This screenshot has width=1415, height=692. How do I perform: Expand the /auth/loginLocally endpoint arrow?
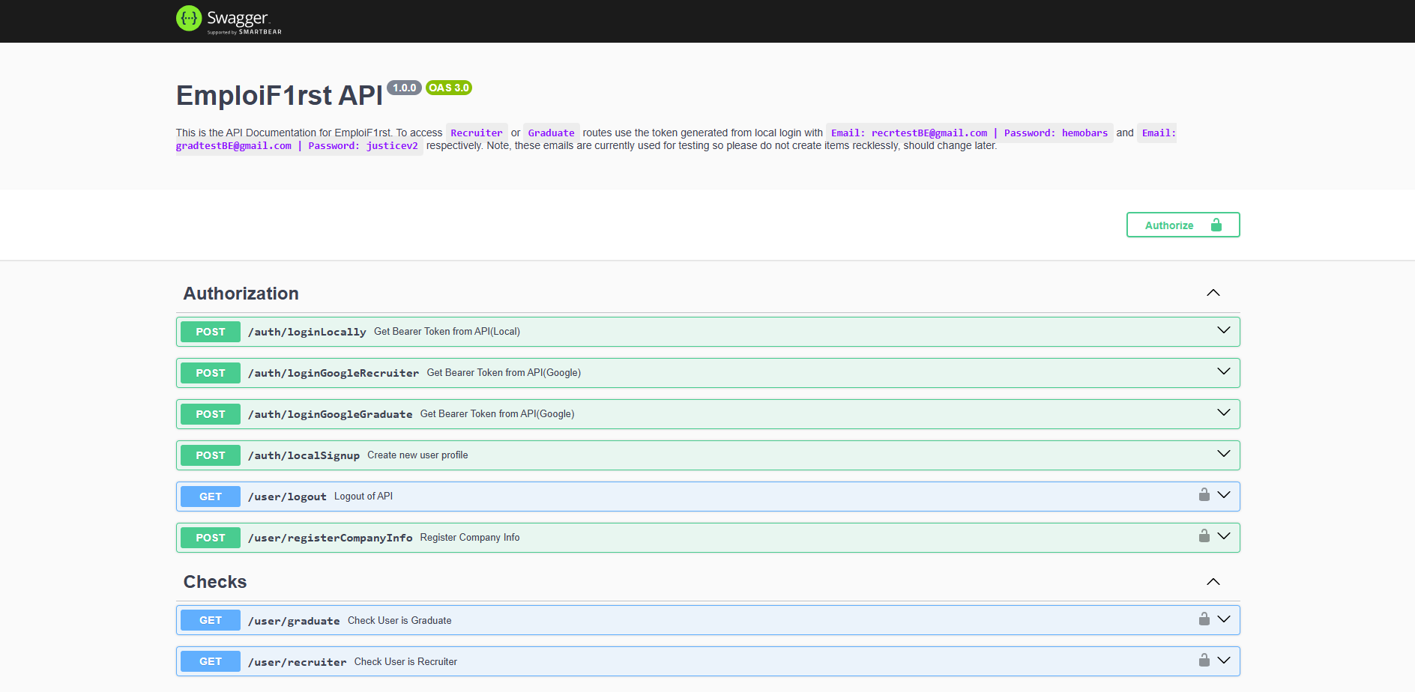coord(1223,331)
